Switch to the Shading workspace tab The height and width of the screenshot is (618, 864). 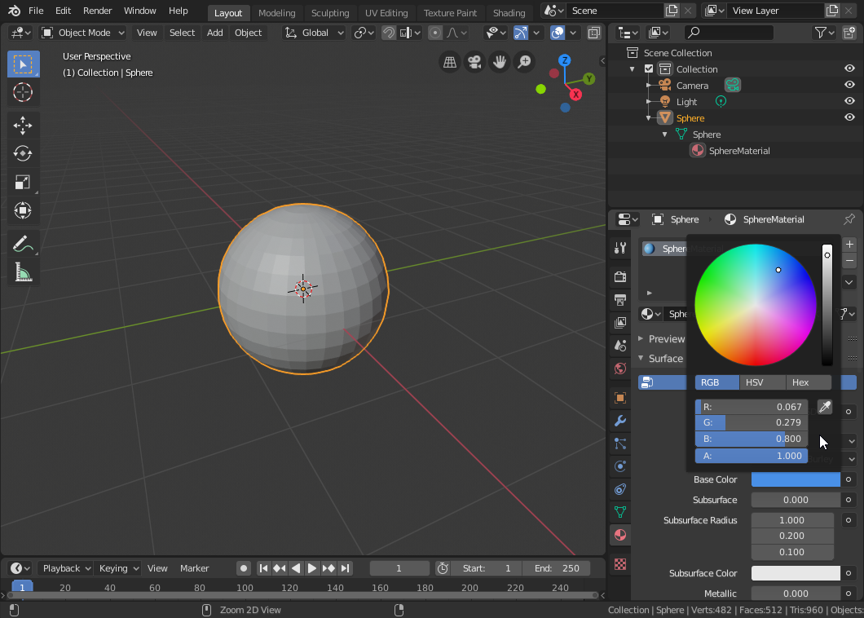coord(509,13)
